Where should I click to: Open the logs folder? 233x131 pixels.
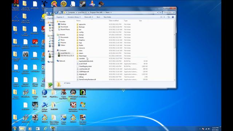80,43
